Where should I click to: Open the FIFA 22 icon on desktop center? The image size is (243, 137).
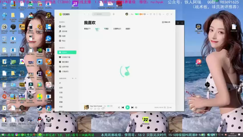[x=145, y=121]
